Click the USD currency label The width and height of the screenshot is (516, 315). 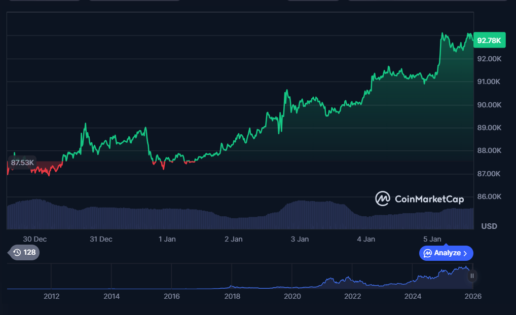coord(489,226)
